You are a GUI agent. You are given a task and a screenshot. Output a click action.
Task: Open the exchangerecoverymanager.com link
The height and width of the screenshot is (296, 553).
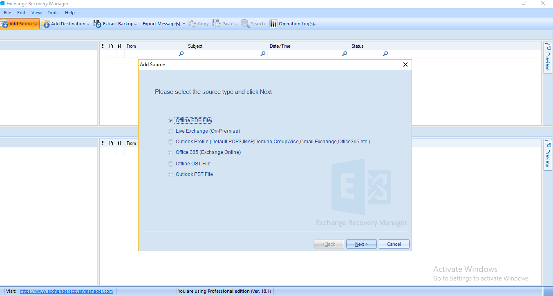pos(66,291)
